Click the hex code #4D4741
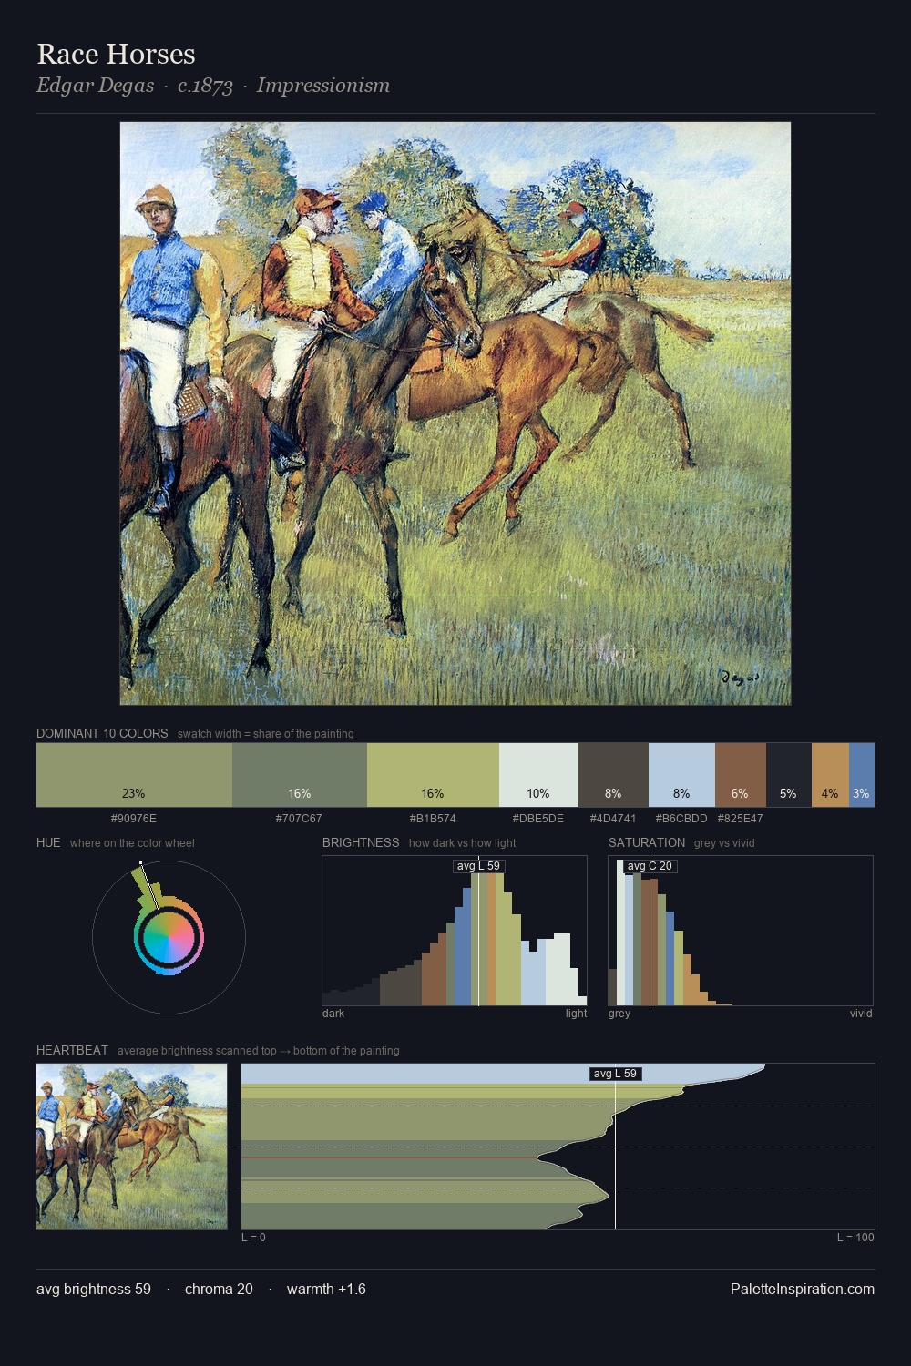911x1366 pixels. pos(613,819)
